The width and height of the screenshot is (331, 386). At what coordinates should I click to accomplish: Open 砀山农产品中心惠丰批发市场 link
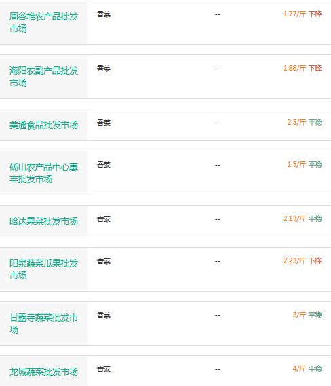click(43, 173)
